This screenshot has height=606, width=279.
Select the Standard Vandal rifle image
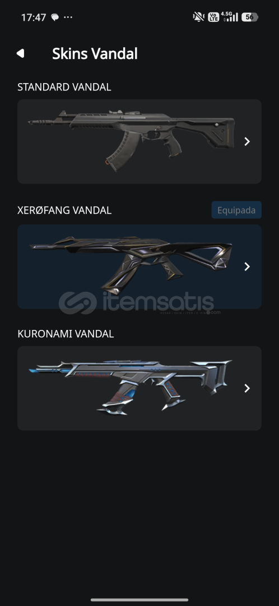[x=131, y=137]
